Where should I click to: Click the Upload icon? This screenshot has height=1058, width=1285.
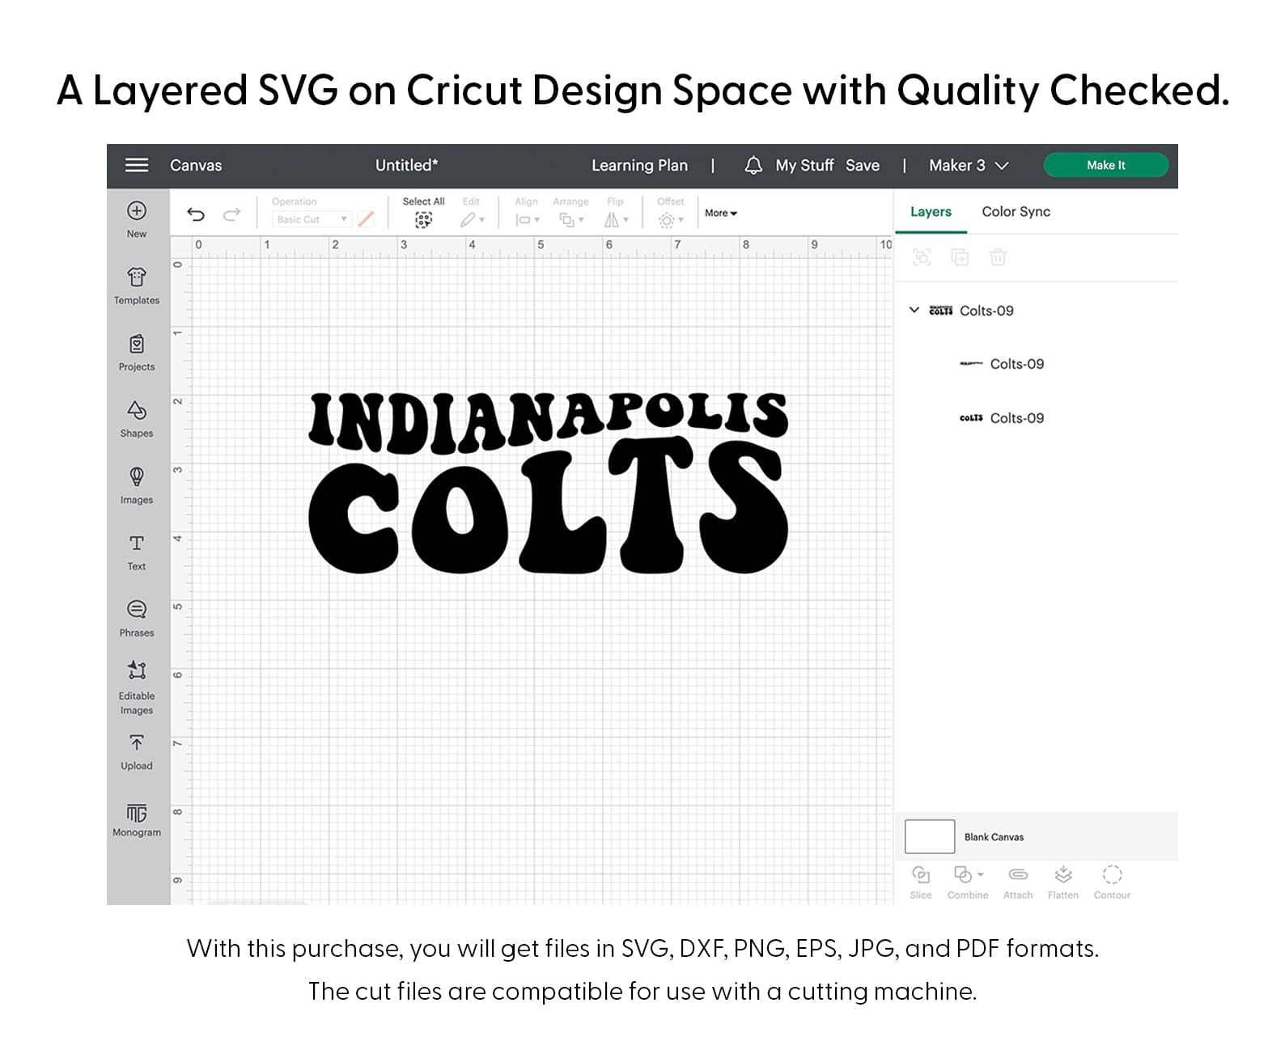pyautogui.click(x=137, y=743)
